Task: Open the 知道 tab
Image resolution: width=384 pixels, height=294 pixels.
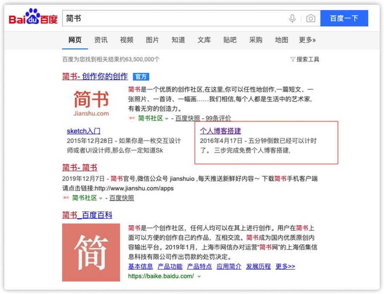Action: click(x=178, y=40)
